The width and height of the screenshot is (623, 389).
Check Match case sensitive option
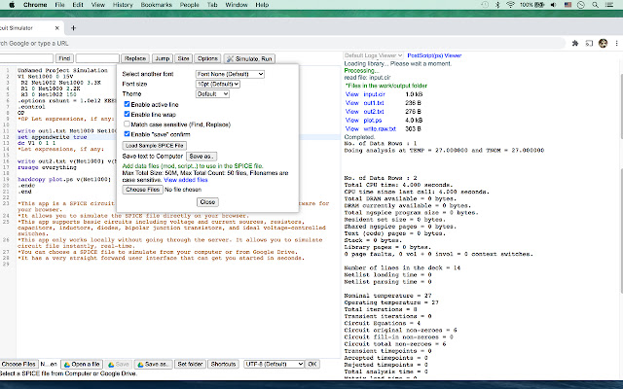[127, 124]
